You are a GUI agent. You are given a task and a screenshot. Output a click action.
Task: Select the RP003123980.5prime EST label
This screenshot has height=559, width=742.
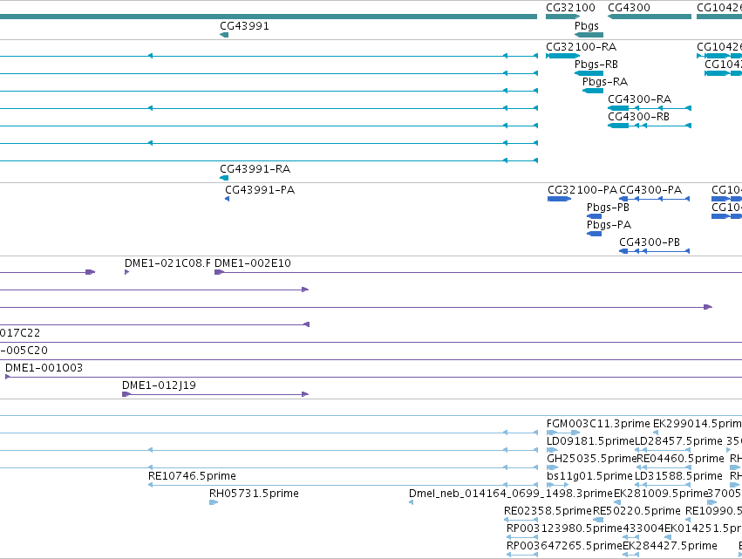(564, 528)
